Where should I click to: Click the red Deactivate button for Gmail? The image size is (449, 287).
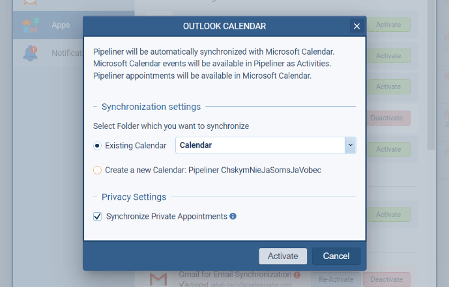click(388, 279)
